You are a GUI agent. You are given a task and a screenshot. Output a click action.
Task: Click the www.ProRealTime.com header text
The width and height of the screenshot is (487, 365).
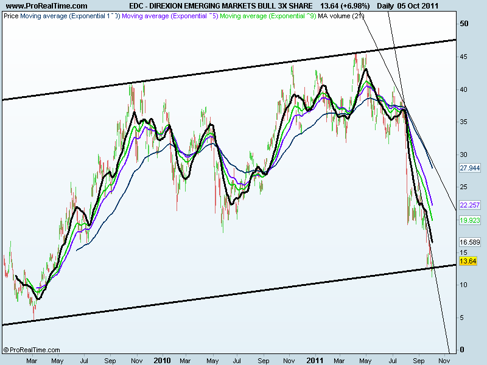click(x=46, y=6)
